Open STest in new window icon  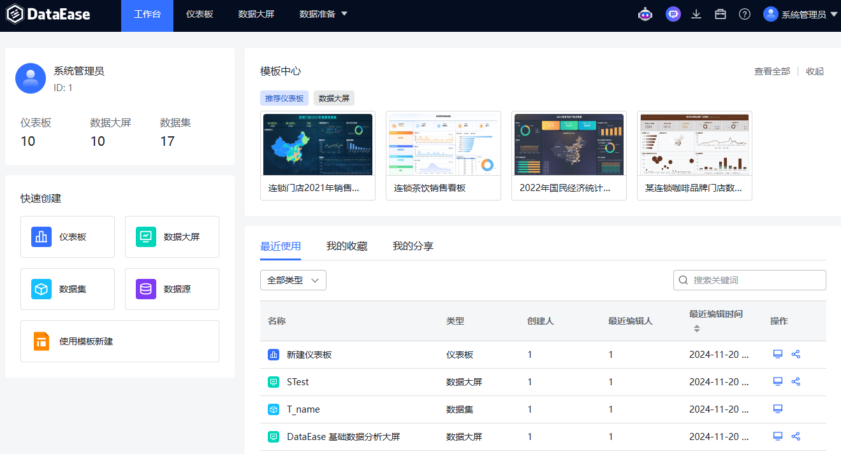(778, 382)
